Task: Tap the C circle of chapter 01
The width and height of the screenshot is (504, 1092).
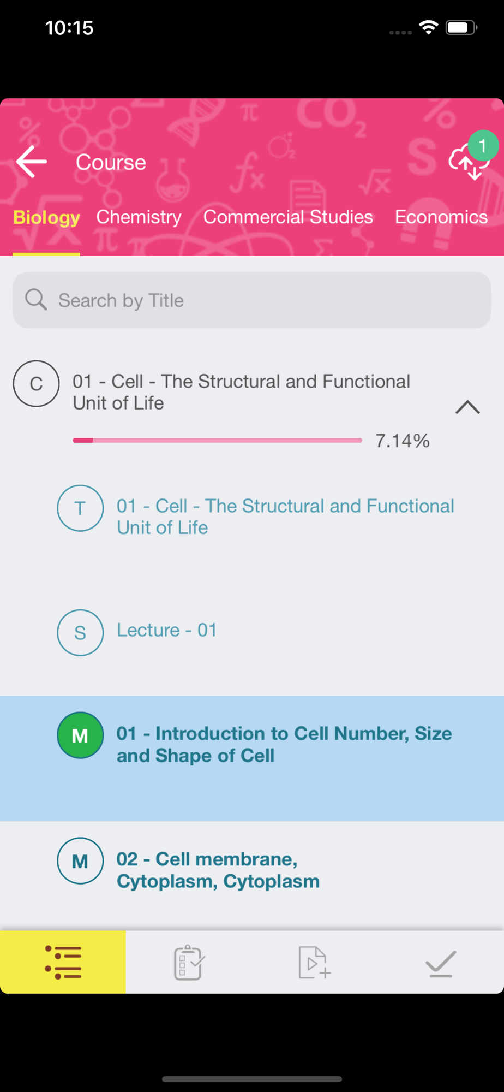Action: pyautogui.click(x=36, y=384)
